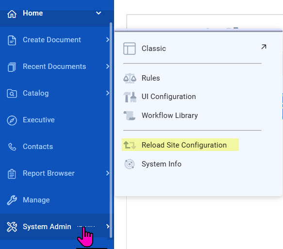Click the Create Document page icon
Image resolution: width=283 pixels, height=249 pixels.
click(12, 40)
